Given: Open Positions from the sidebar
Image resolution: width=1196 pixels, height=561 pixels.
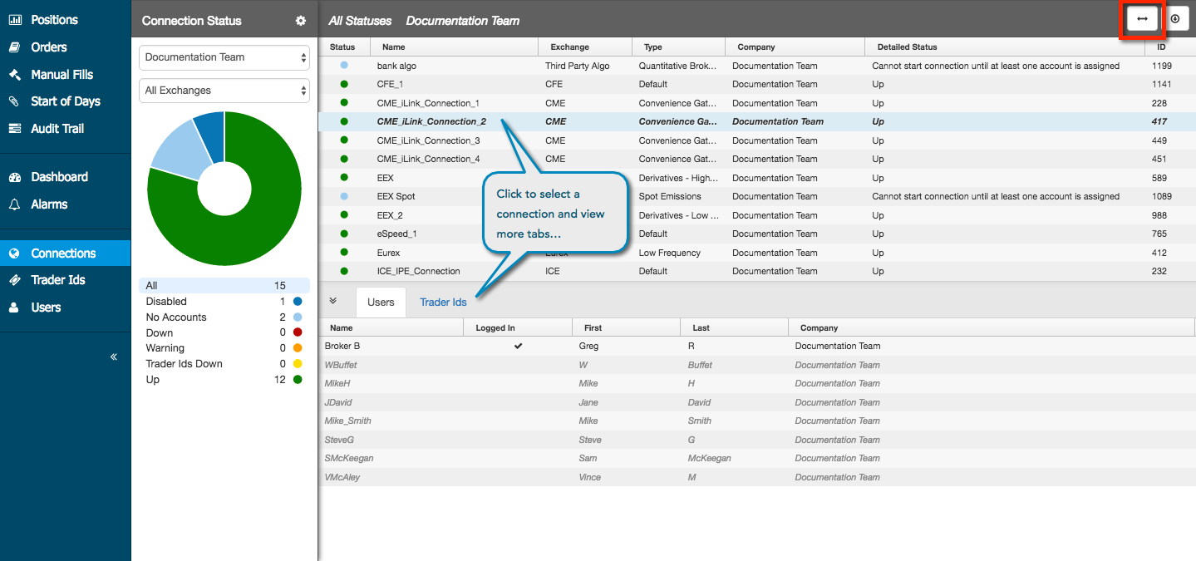Looking at the screenshot, I should click(54, 20).
